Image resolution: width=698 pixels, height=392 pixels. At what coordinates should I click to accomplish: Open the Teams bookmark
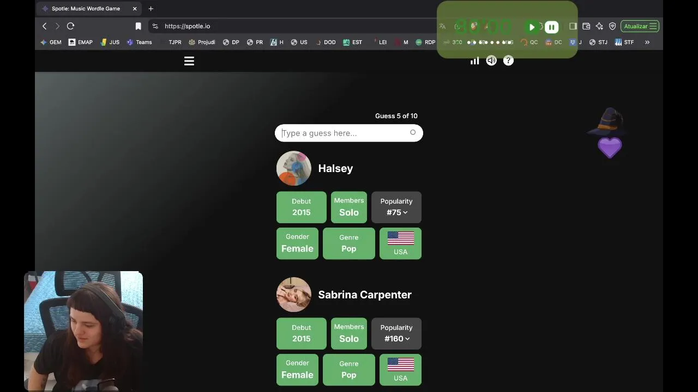[x=139, y=42]
